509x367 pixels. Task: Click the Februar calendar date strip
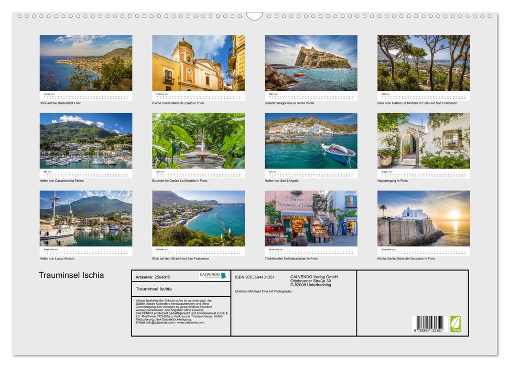198,96
